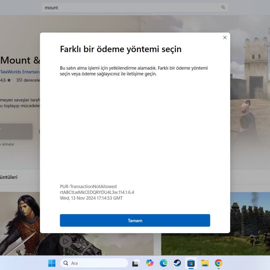270x270 pixels.
Task: Launch Copilot from the taskbar
Action: click(x=150, y=263)
